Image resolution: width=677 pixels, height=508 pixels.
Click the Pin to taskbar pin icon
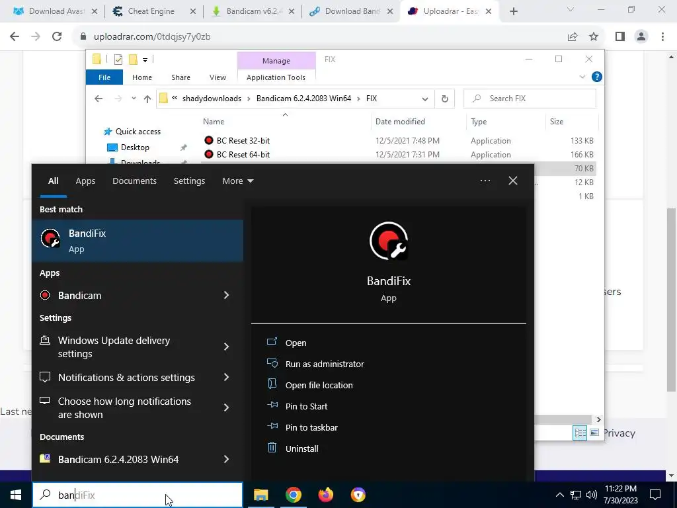272,427
